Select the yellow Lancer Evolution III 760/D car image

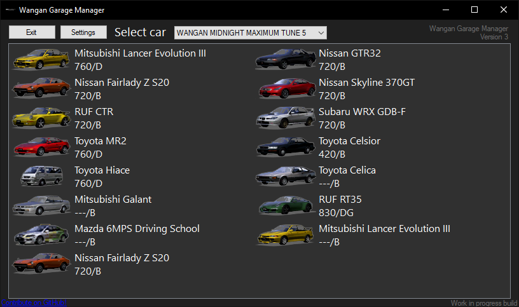coord(41,59)
